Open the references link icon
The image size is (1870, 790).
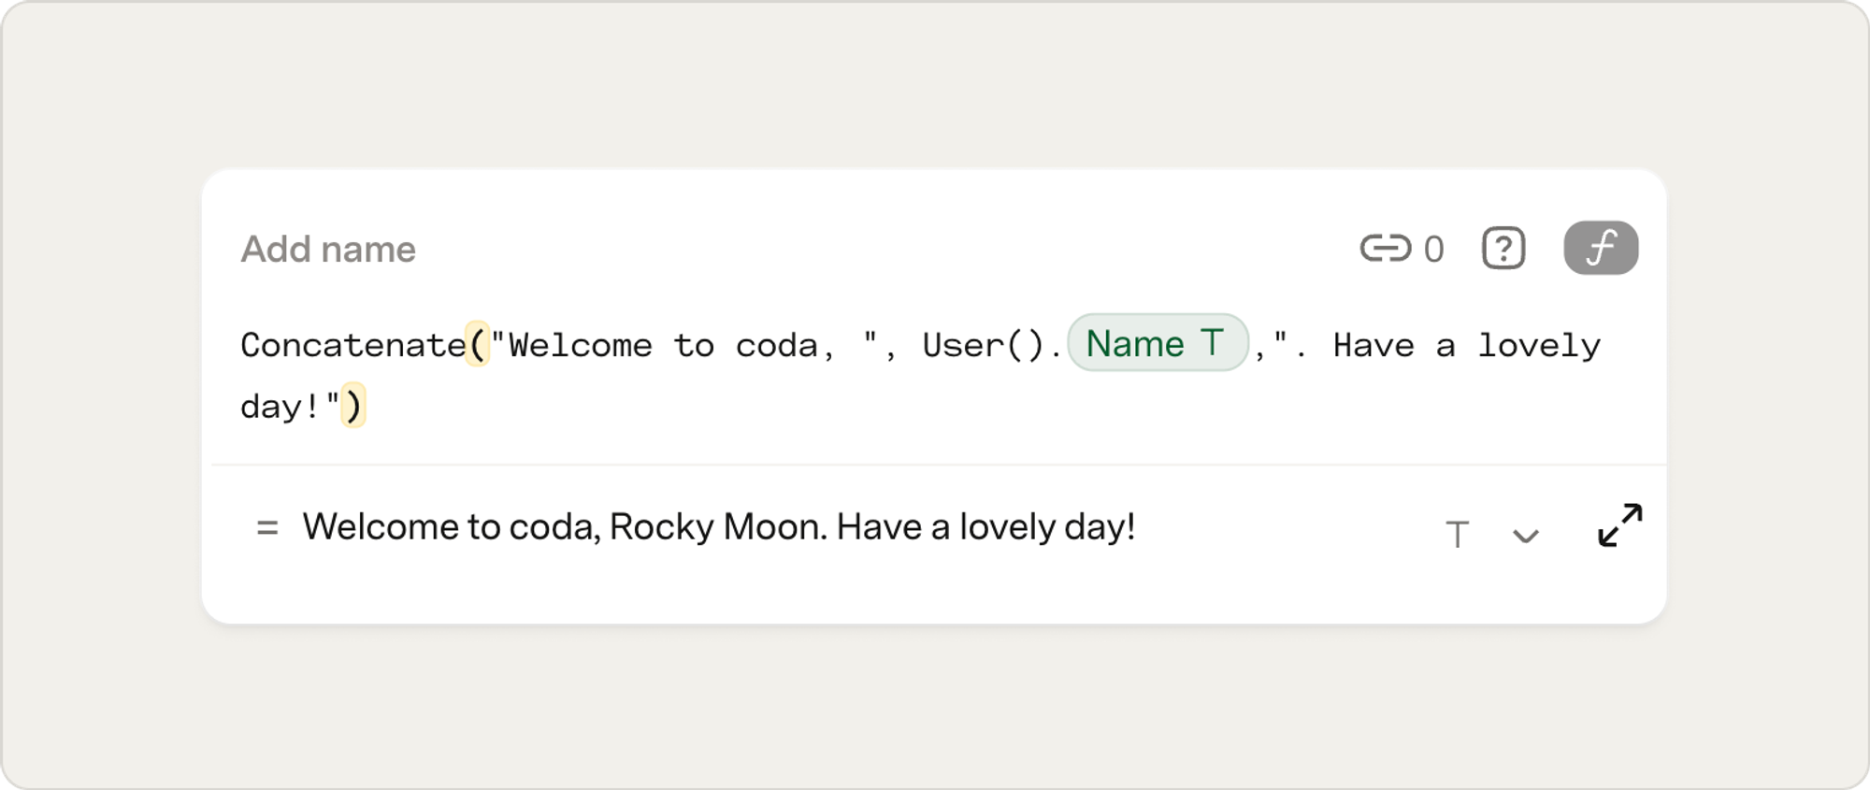point(1385,248)
